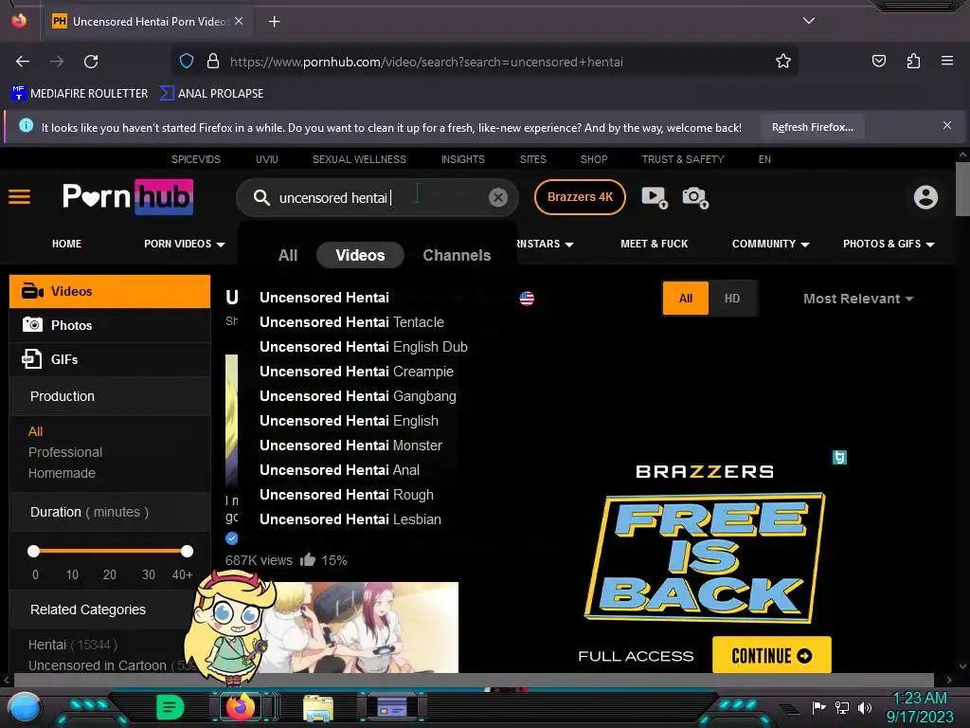Select the All quality filter button
970x728 pixels.
tap(686, 299)
